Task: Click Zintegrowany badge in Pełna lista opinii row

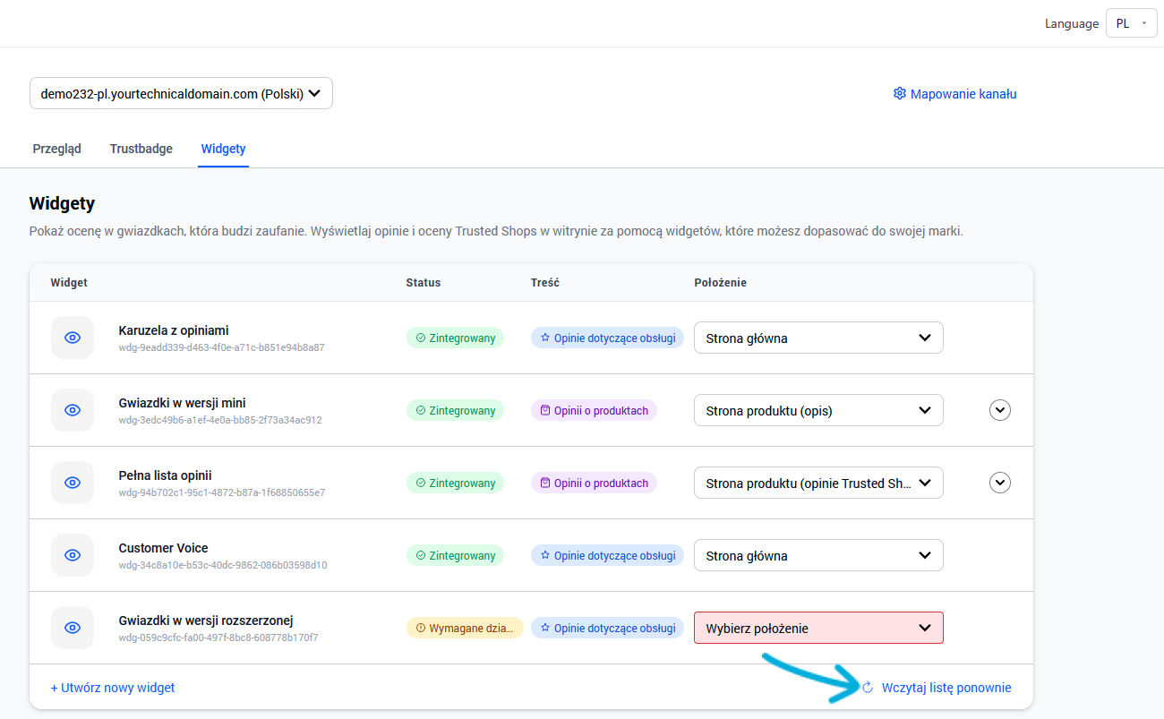Action: pyautogui.click(x=455, y=483)
